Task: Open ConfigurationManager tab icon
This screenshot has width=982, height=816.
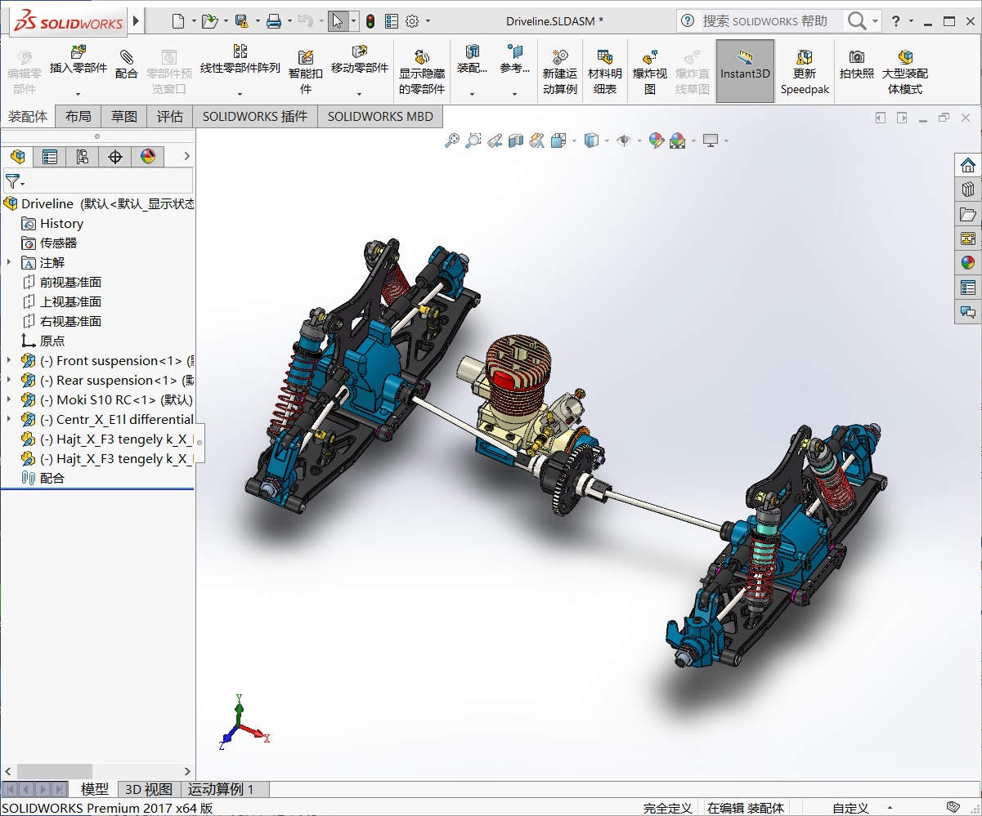Action: [x=83, y=156]
